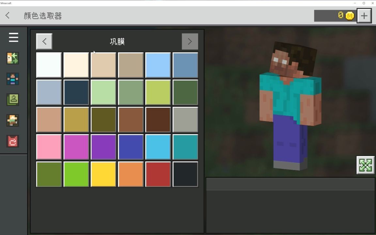This screenshot has height=235, width=376.
Task: Pick the pink color swatch
Action: pos(49,147)
